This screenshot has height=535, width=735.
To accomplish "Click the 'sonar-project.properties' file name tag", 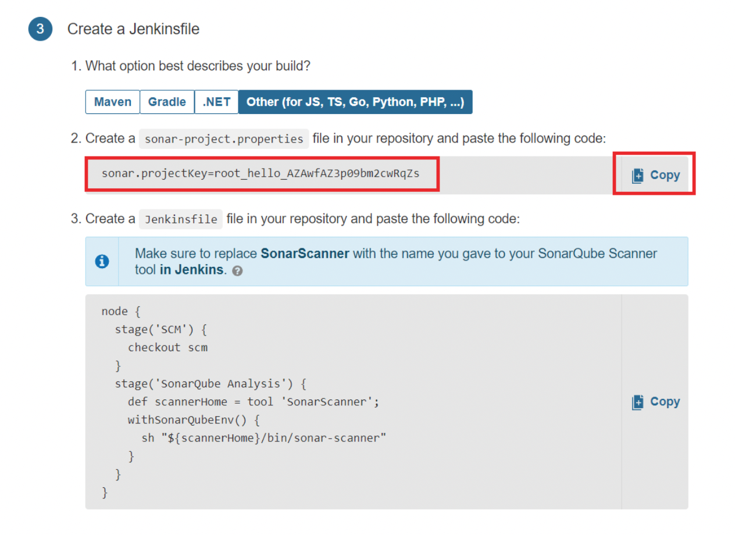I will (224, 139).
